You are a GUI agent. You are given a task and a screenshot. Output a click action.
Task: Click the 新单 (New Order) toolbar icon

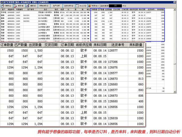coord(6,5)
